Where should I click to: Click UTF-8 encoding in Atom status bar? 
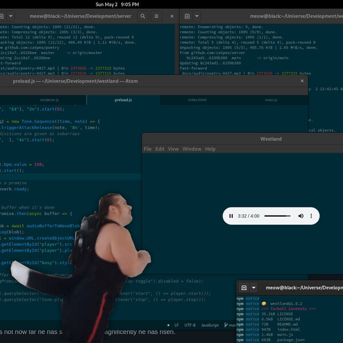pyautogui.click(x=190, y=325)
